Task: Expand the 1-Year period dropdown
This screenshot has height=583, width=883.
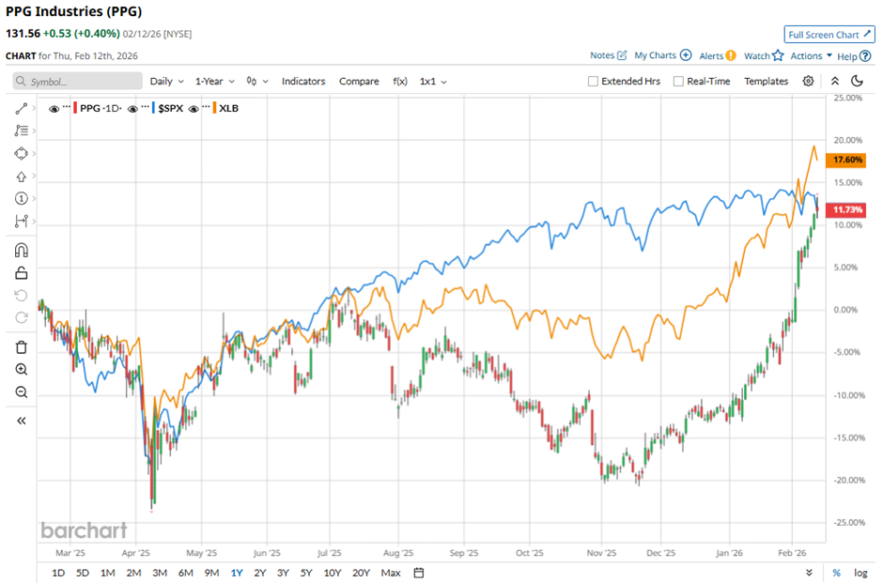Action: coord(216,82)
